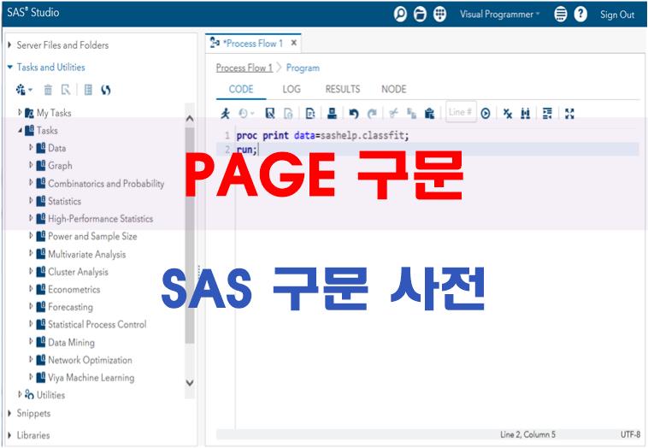648x448 pixels.
Task: Click the find and replace binoculars icon
Action: tap(525, 113)
